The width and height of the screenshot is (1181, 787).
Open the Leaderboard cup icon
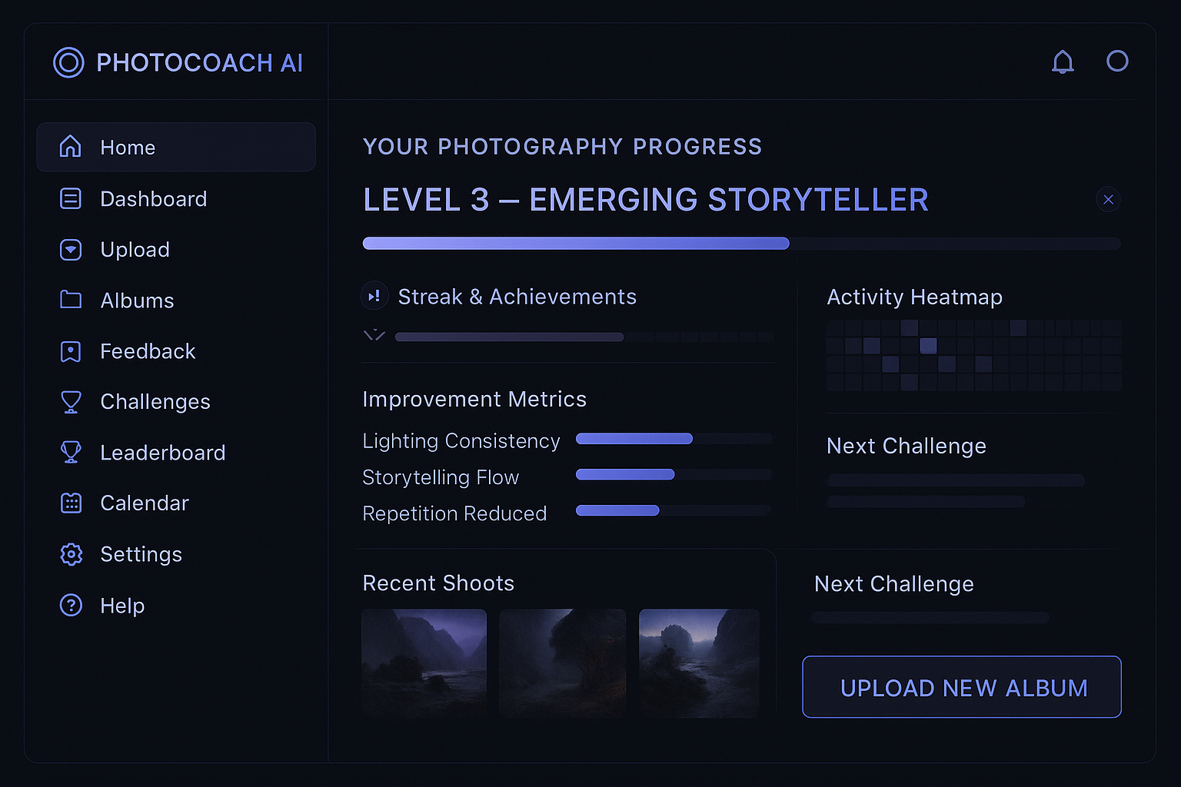(x=71, y=452)
